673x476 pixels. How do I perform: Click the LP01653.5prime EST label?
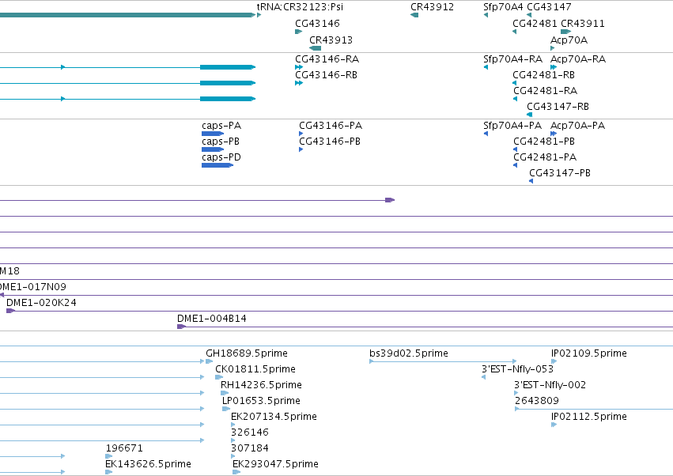[x=261, y=401]
